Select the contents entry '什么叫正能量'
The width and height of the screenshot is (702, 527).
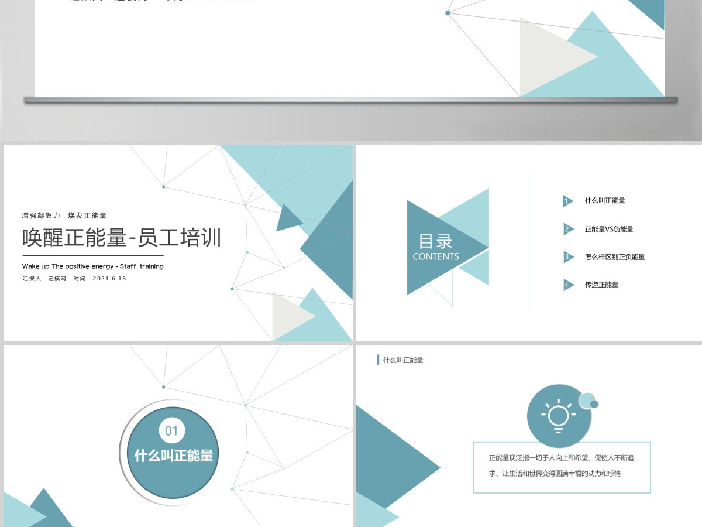tap(605, 200)
